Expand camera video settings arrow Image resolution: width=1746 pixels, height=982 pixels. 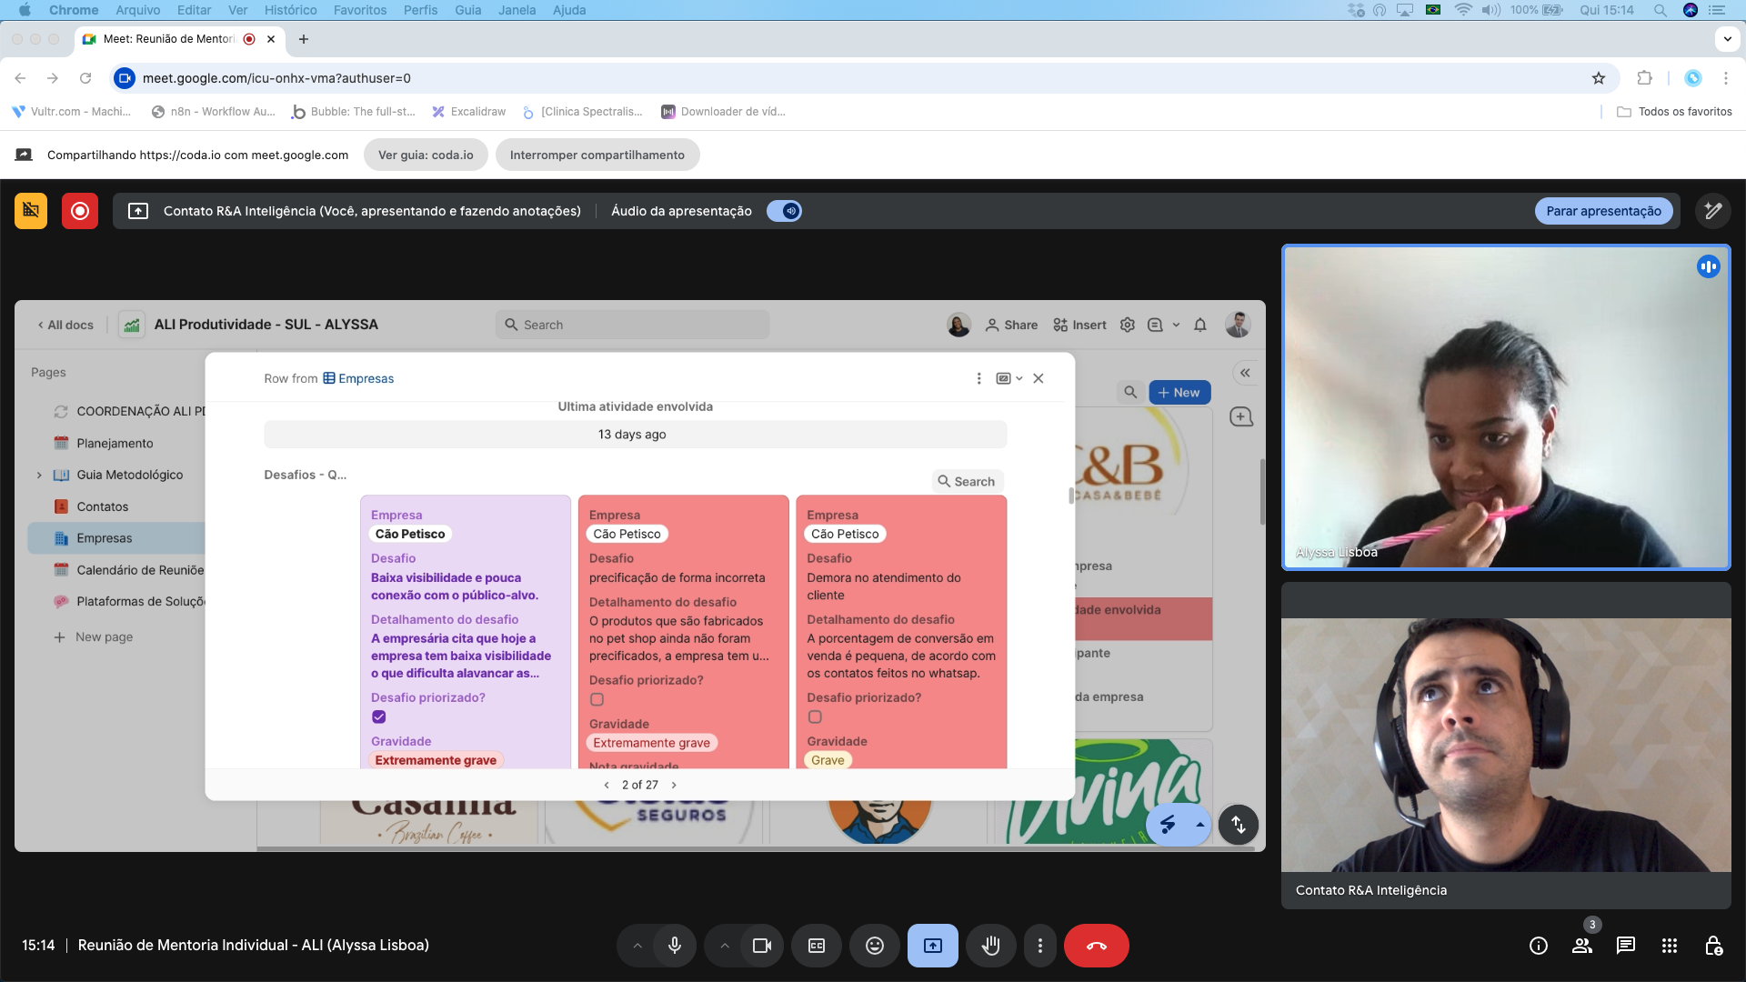coord(725,946)
